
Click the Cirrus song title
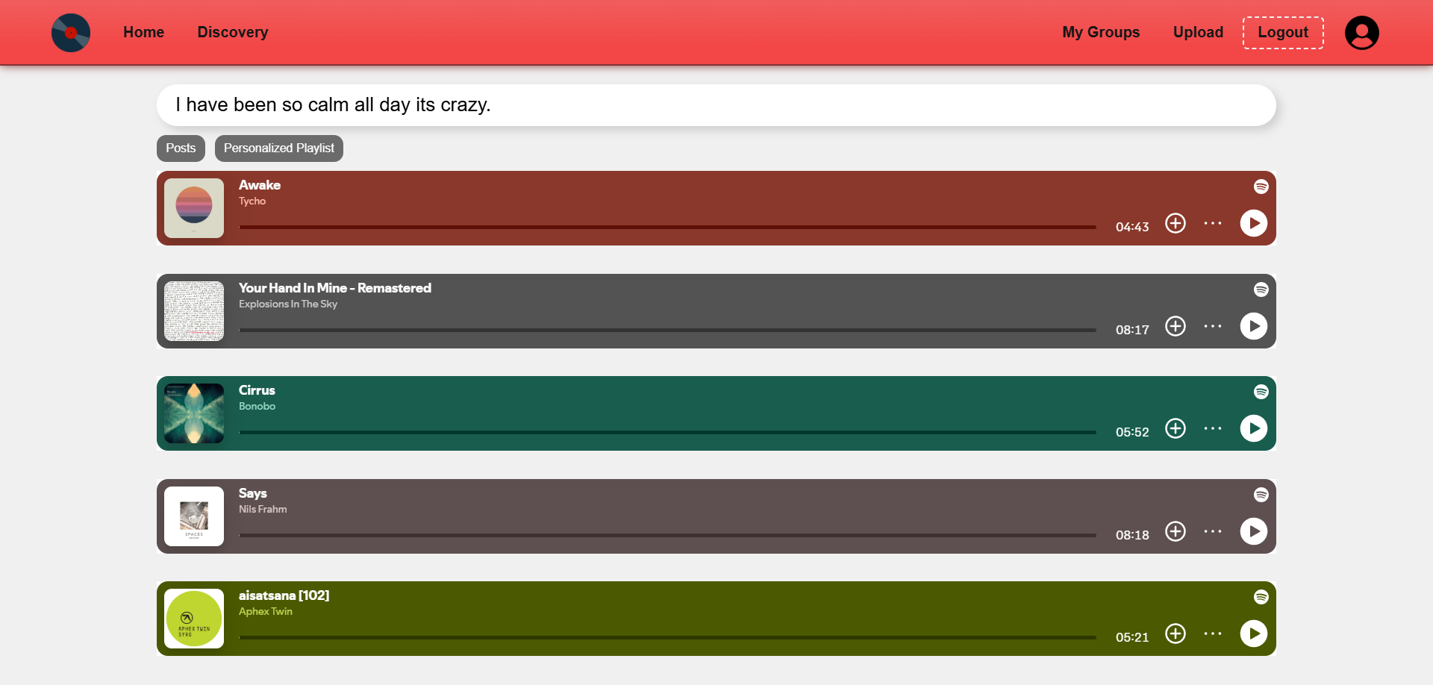[x=257, y=390]
